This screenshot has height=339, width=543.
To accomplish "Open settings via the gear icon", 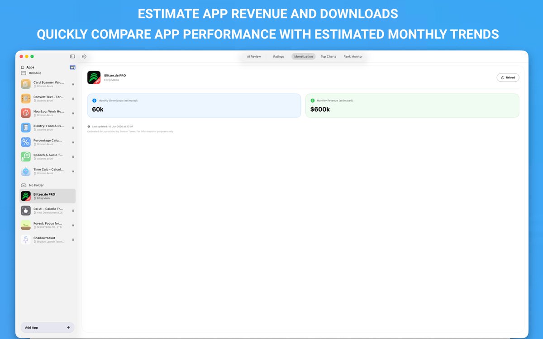I will (x=84, y=56).
